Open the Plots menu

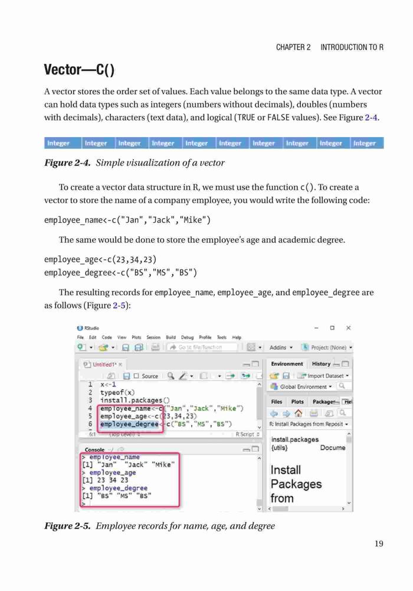click(136, 337)
